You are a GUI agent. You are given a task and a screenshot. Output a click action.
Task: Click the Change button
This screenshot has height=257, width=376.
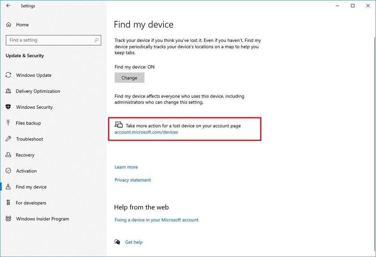(x=129, y=78)
